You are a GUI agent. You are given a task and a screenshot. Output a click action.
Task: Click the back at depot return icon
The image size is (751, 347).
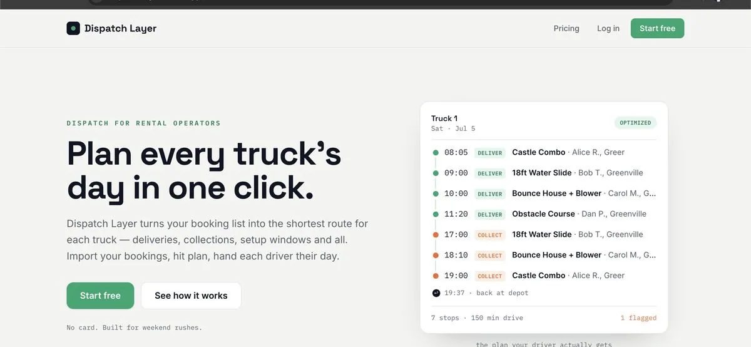click(x=436, y=293)
